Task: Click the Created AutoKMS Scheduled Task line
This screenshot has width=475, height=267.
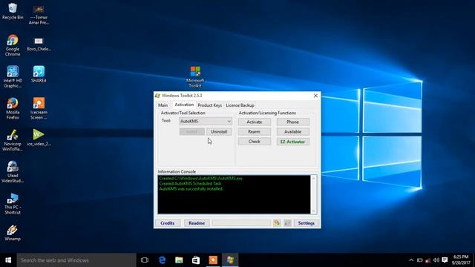Action: pos(190,183)
